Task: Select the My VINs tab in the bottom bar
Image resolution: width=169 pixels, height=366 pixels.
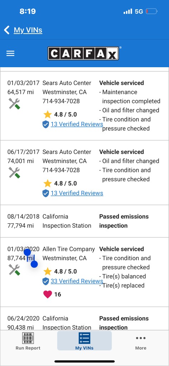Action: click(x=84, y=341)
